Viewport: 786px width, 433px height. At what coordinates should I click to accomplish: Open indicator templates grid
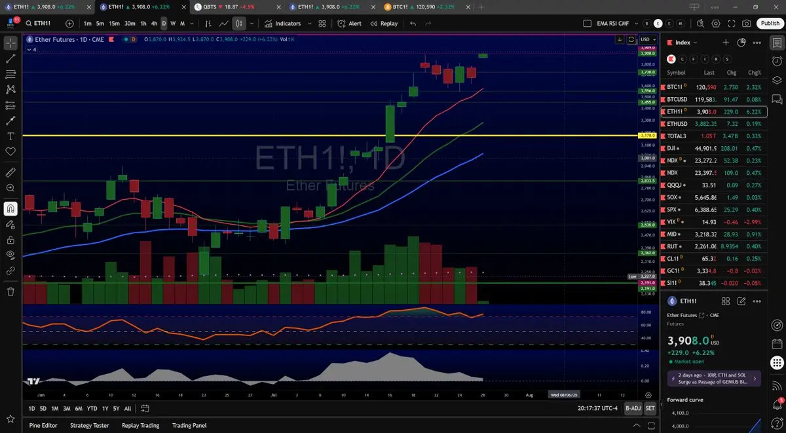pos(322,24)
